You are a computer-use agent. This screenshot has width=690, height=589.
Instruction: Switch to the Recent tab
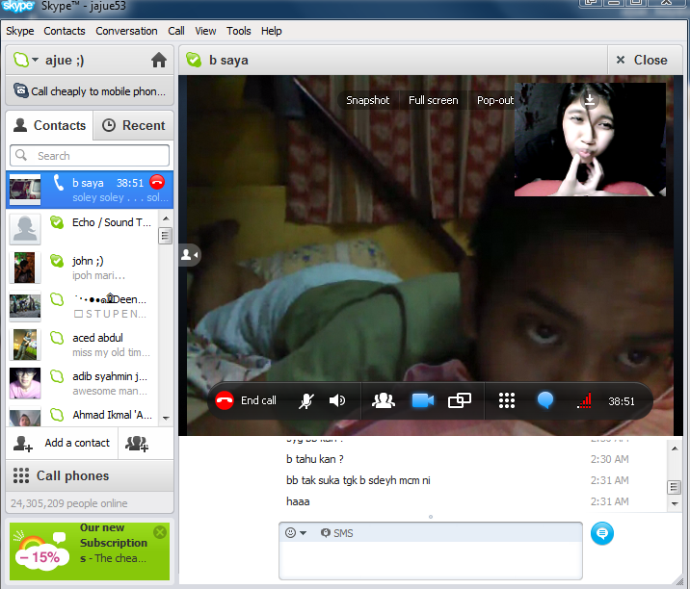pos(134,125)
